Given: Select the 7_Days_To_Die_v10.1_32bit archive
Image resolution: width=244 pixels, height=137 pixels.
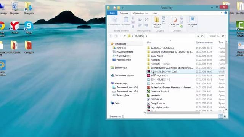Looking at the screenshot, I should pyautogui.click(x=164, y=72).
